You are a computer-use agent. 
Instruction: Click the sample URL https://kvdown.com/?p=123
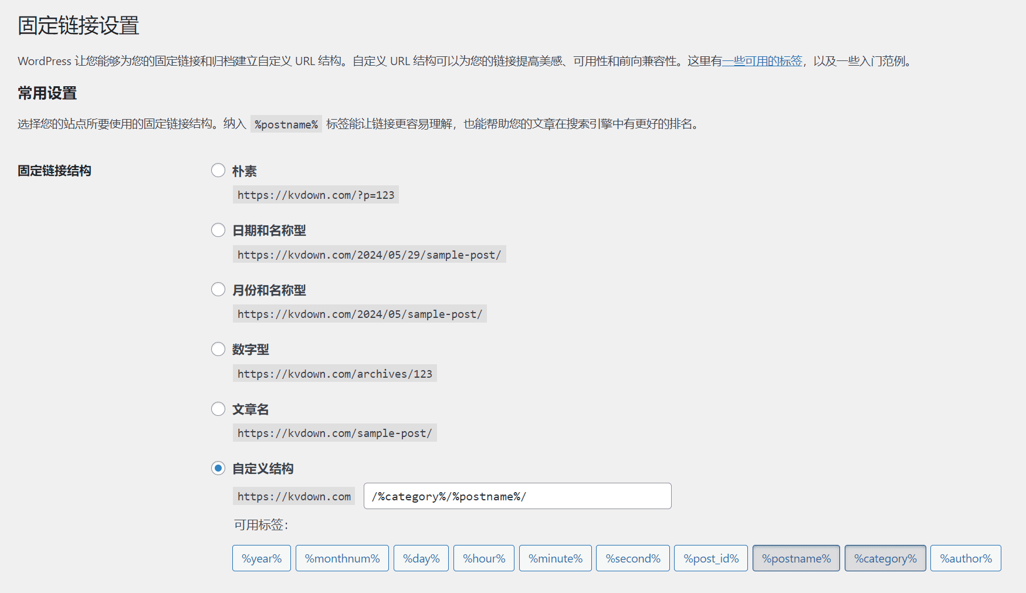click(x=315, y=194)
